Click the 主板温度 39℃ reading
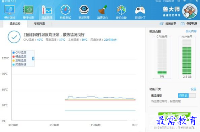200x132 pixels. tap(78, 40)
